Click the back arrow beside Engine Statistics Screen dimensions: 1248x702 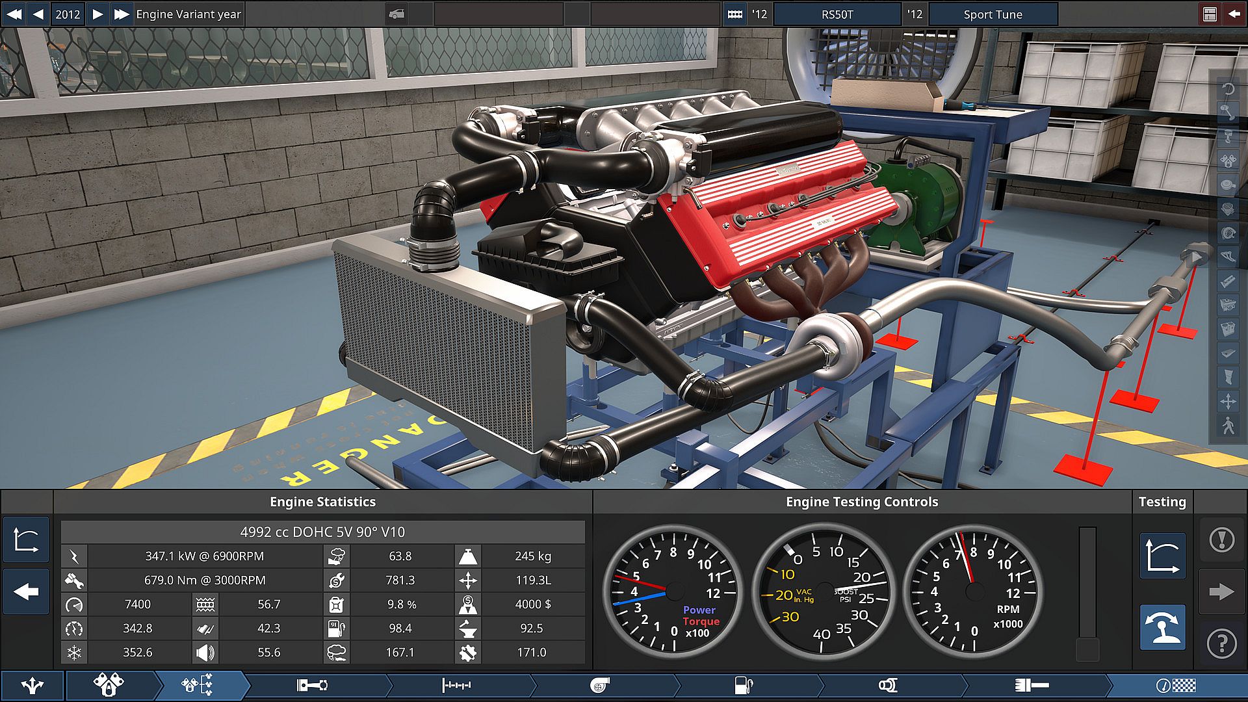coord(26,591)
